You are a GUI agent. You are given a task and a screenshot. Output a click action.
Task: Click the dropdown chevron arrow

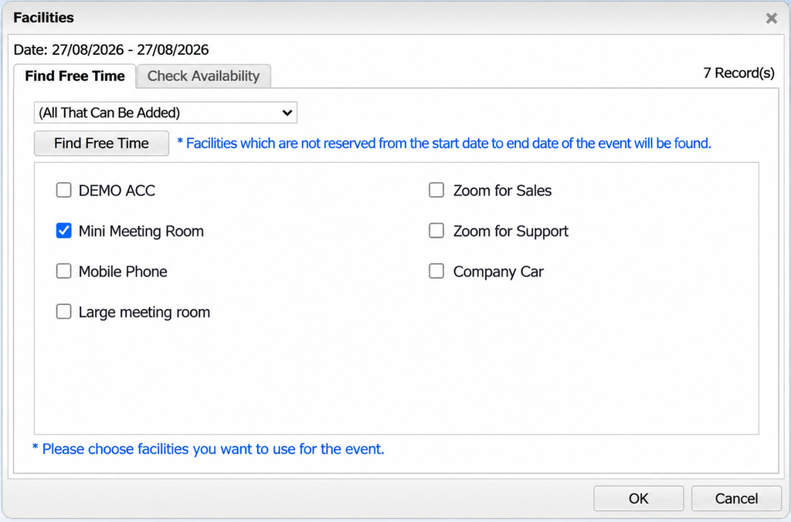coord(287,113)
